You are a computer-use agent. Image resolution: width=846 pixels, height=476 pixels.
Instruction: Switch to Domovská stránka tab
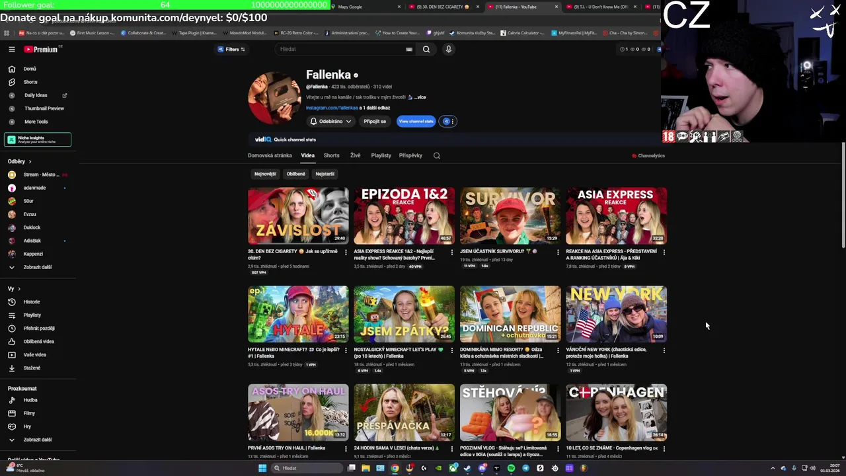(x=270, y=155)
